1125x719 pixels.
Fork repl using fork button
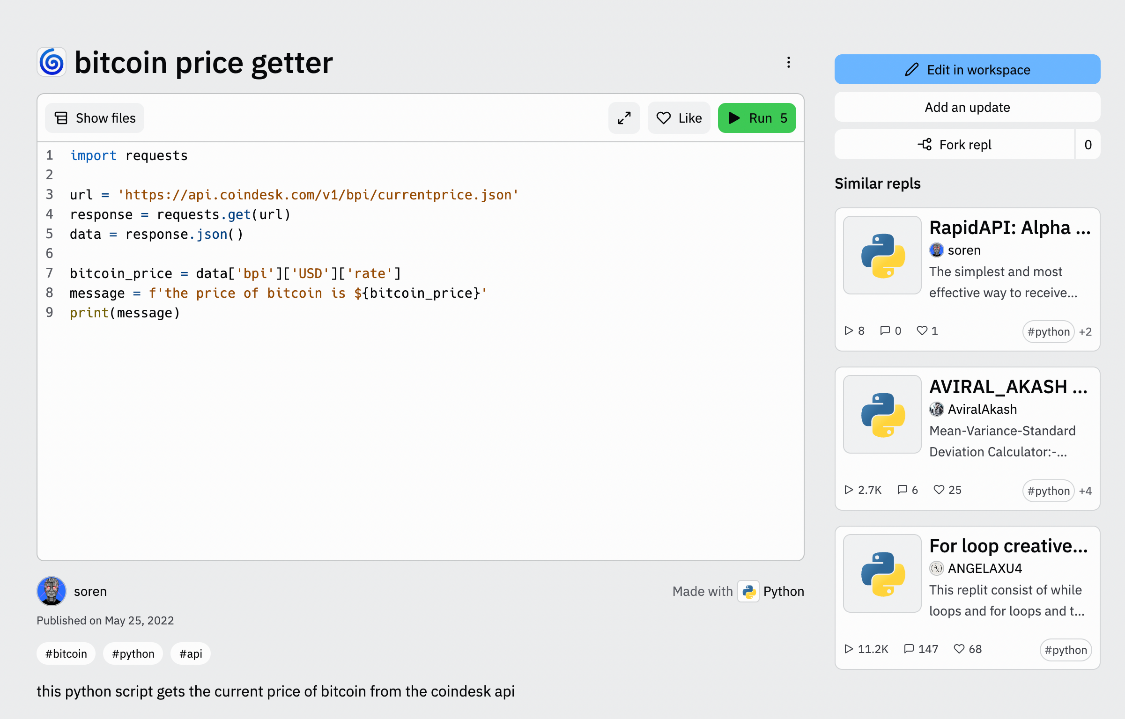pyautogui.click(x=955, y=145)
